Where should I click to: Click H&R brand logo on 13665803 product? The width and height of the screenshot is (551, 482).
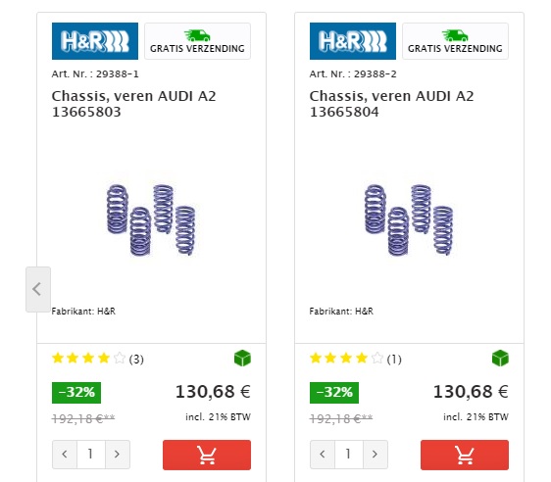95,41
